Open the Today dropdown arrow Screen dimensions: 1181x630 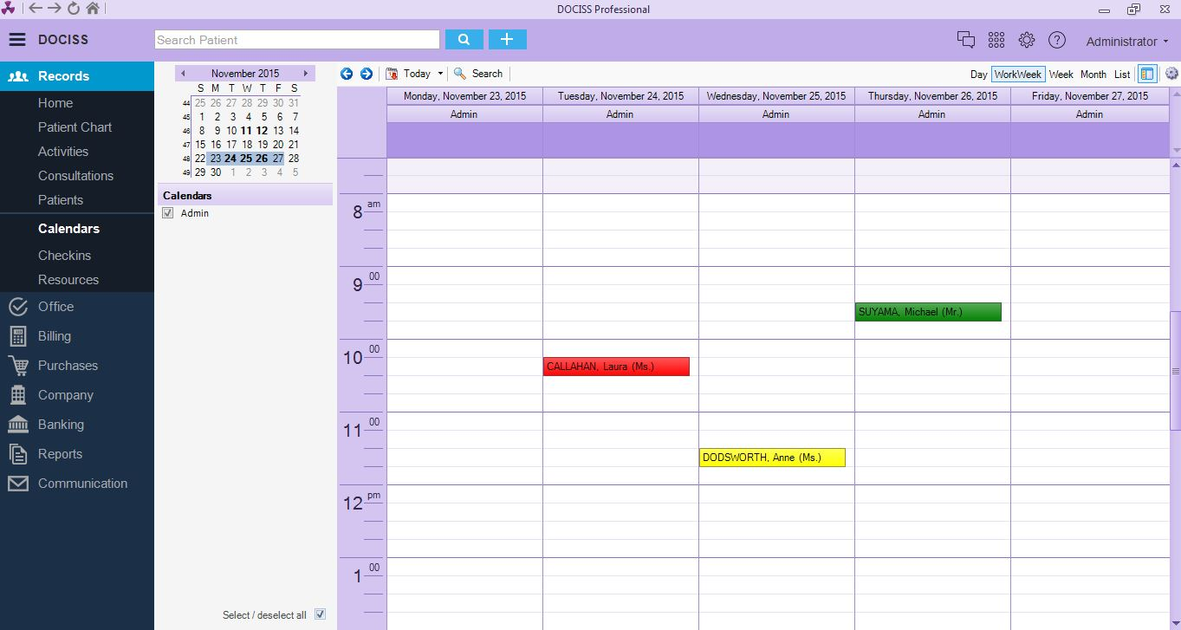[440, 74]
